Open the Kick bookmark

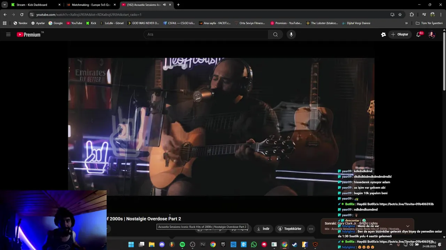(x=91, y=23)
